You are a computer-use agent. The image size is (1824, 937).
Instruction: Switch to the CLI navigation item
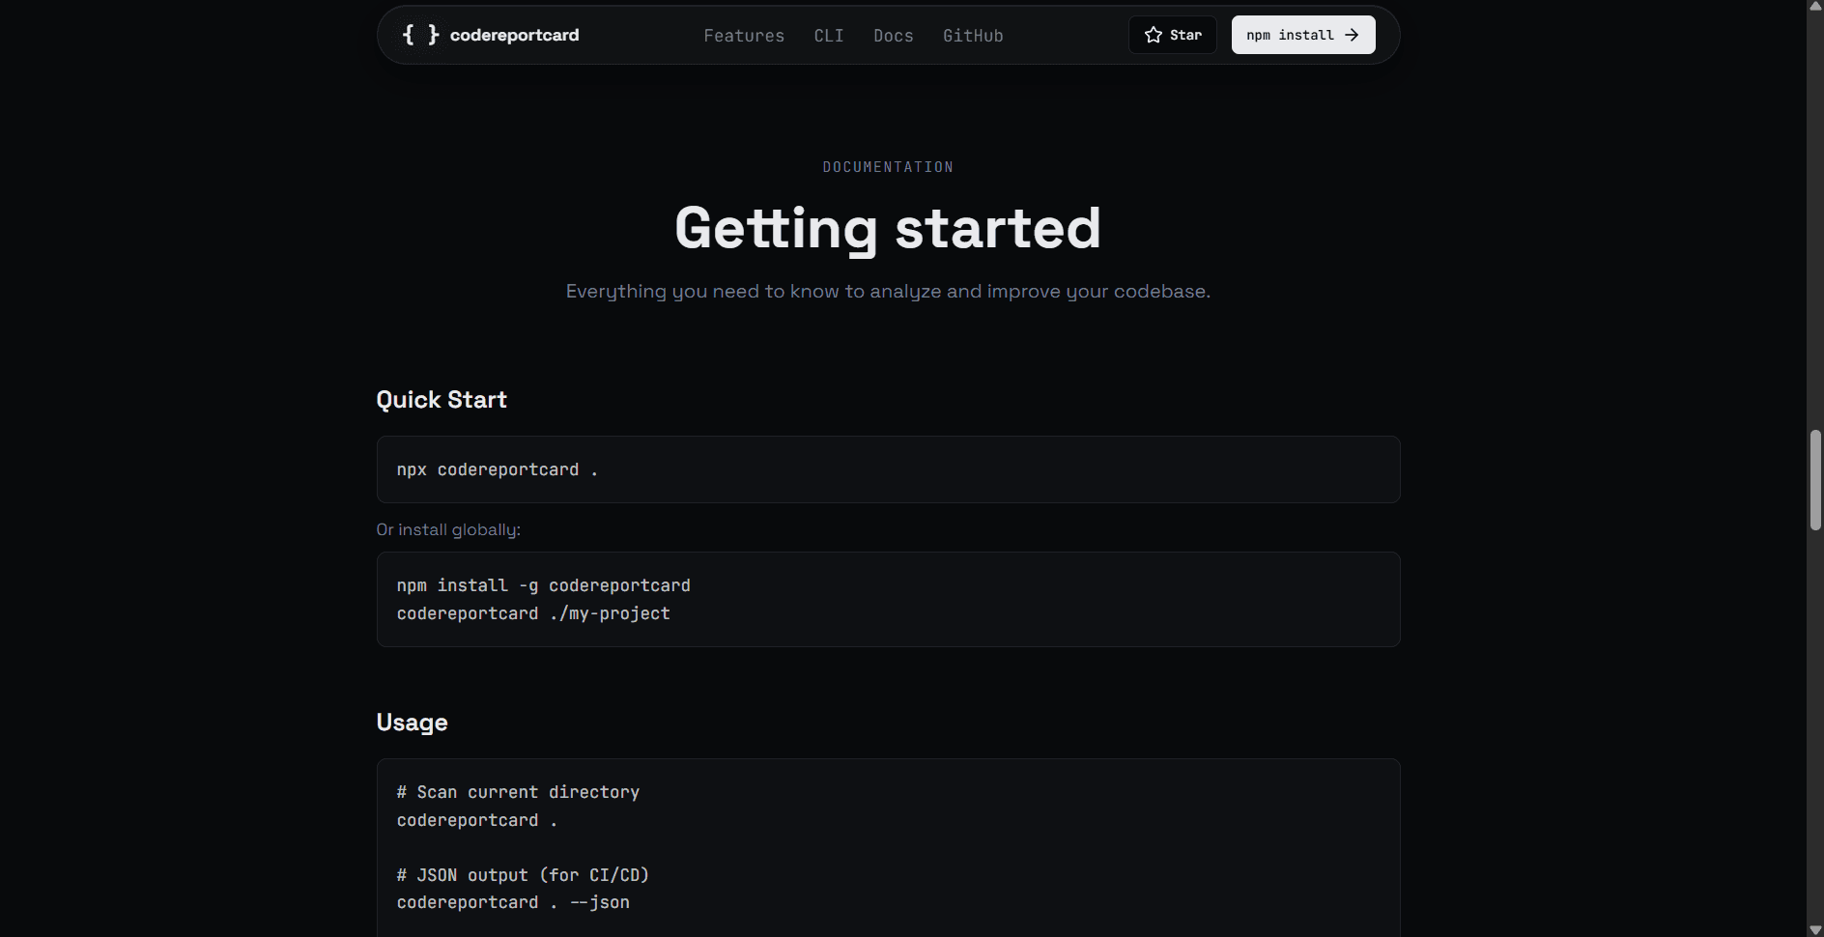tap(828, 36)
